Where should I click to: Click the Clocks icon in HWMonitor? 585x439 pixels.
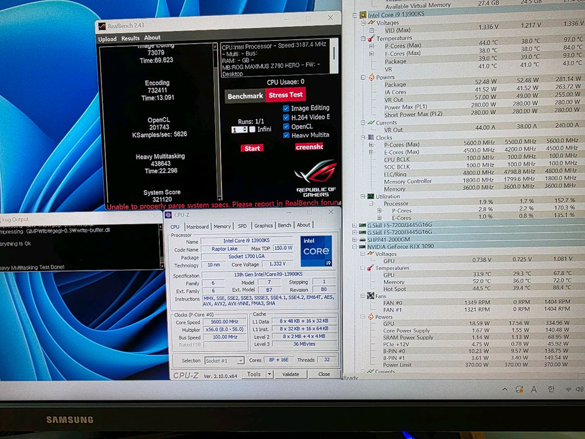click(370, 138)
